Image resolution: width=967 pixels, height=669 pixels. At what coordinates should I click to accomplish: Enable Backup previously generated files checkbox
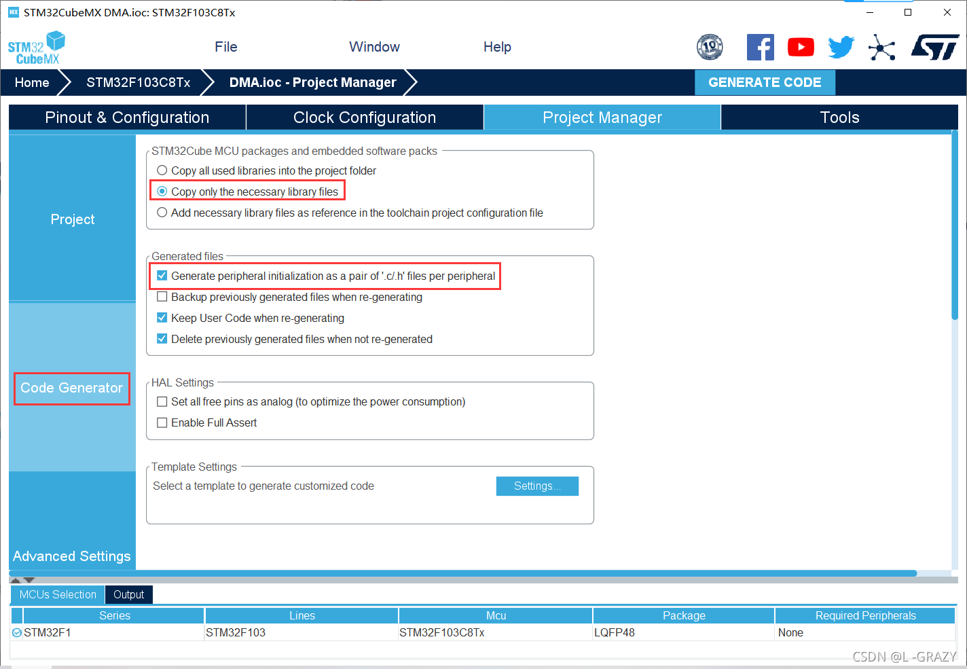(162, 297)
